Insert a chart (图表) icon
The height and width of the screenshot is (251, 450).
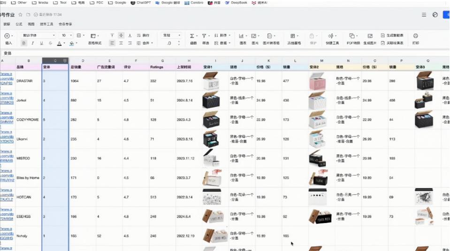(241, 36)
